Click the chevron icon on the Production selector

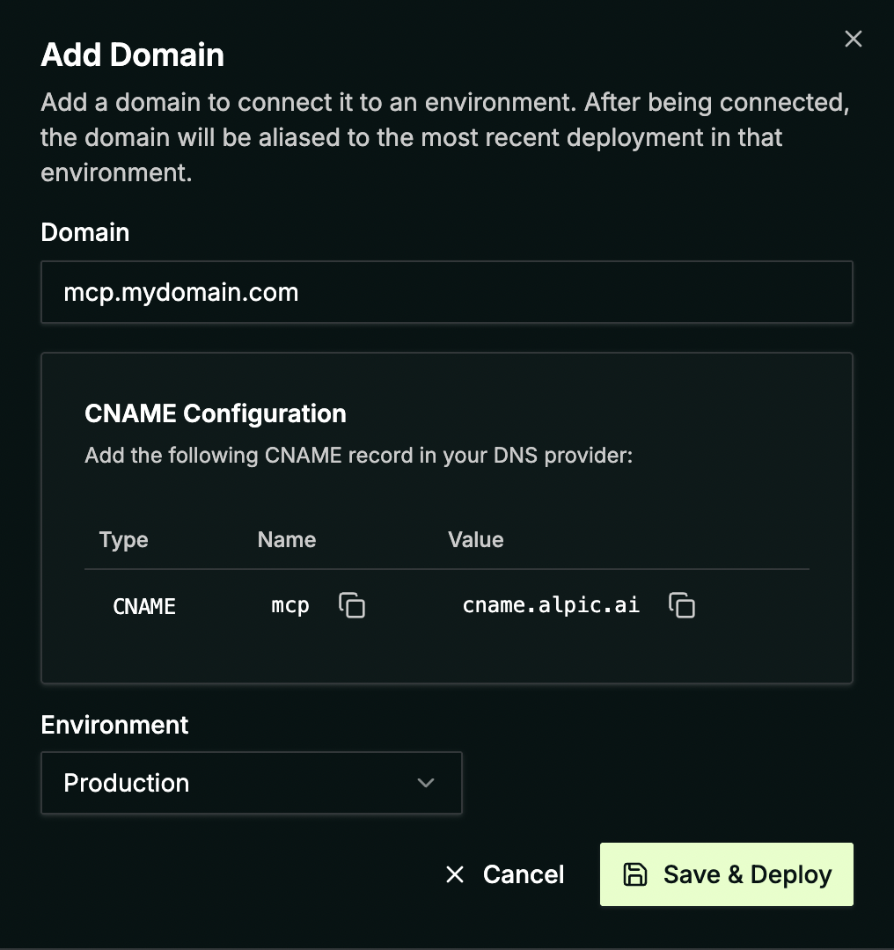coord(426,783)
